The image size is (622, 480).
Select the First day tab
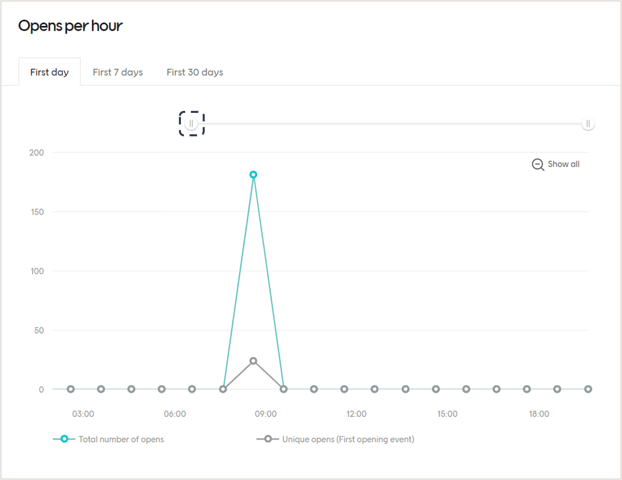49,72
